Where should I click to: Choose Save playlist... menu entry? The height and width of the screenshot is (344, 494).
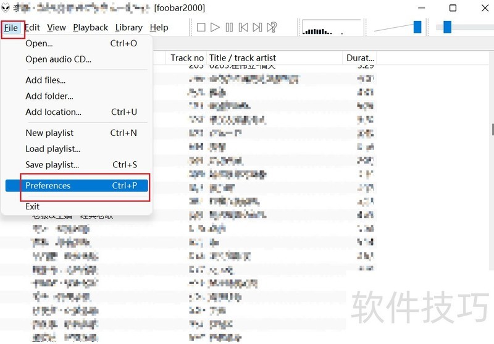point(77,165)
